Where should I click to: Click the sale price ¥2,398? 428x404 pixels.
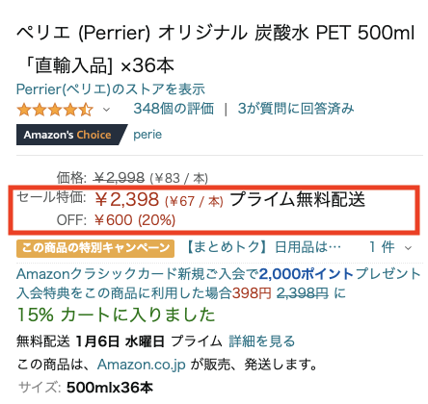[127, 200]
